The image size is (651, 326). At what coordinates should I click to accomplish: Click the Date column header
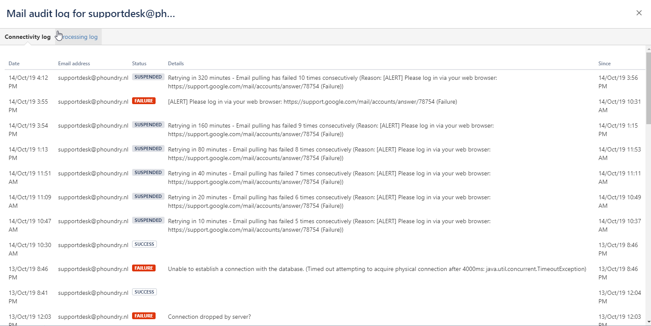[x=14, y=64]
